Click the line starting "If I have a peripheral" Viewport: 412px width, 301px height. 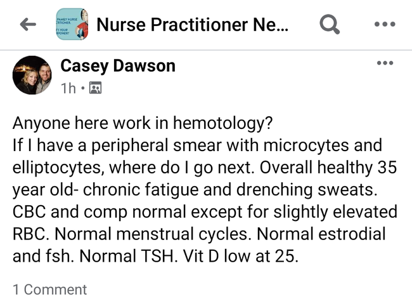click(197, 145)
